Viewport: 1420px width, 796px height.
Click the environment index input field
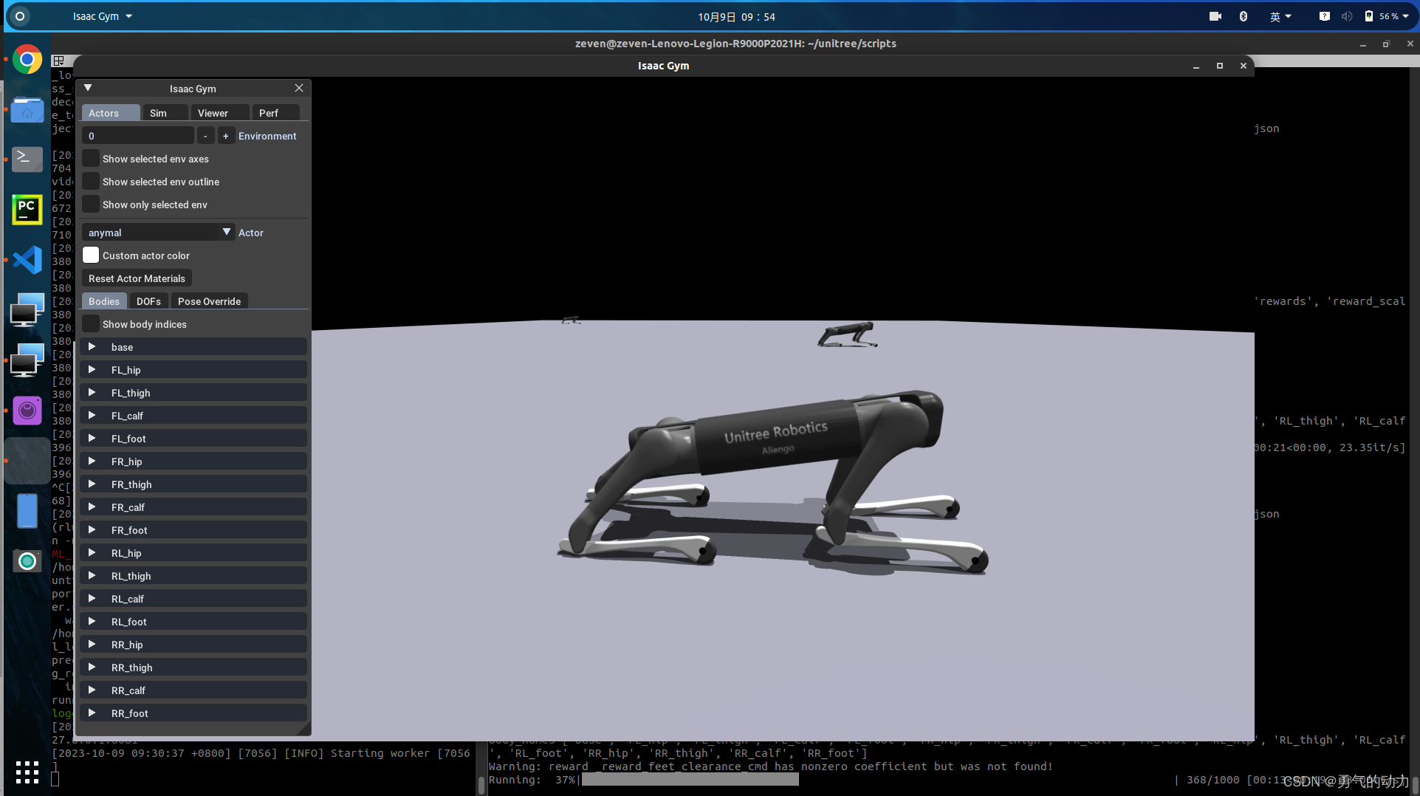138,136
